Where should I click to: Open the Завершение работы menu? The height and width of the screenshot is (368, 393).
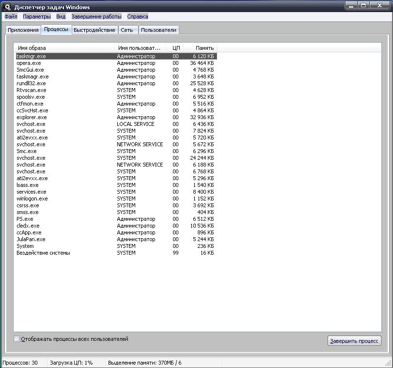tap(96, 16)
